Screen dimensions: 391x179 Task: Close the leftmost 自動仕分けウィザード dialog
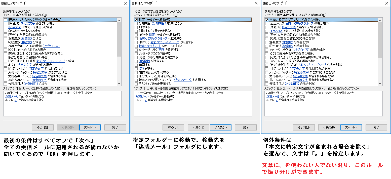tap(126, 3)
